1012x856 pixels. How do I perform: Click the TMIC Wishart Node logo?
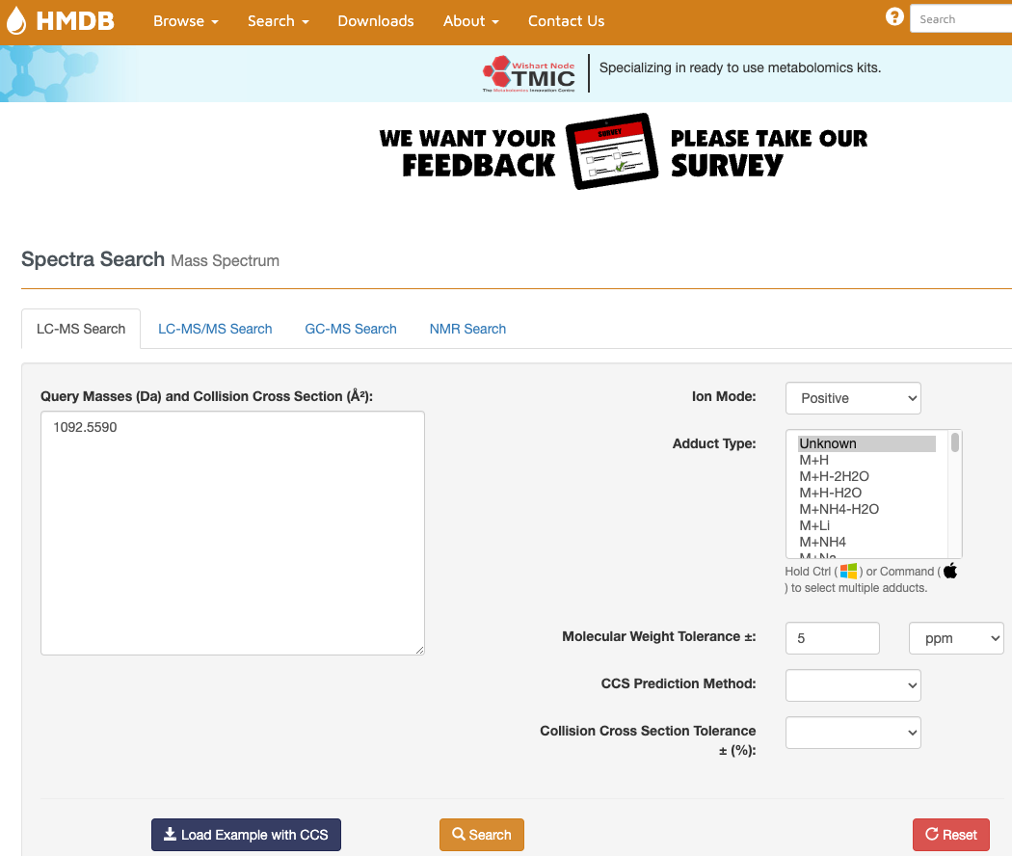529,73
